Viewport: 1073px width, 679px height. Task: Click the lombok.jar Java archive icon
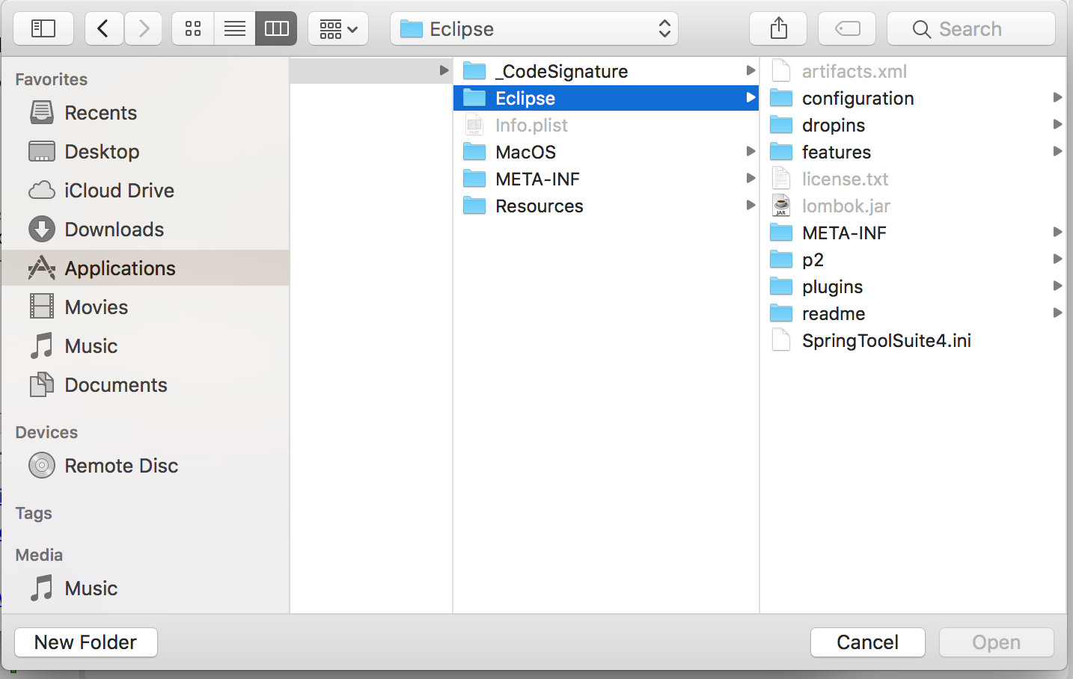(781, 206)
